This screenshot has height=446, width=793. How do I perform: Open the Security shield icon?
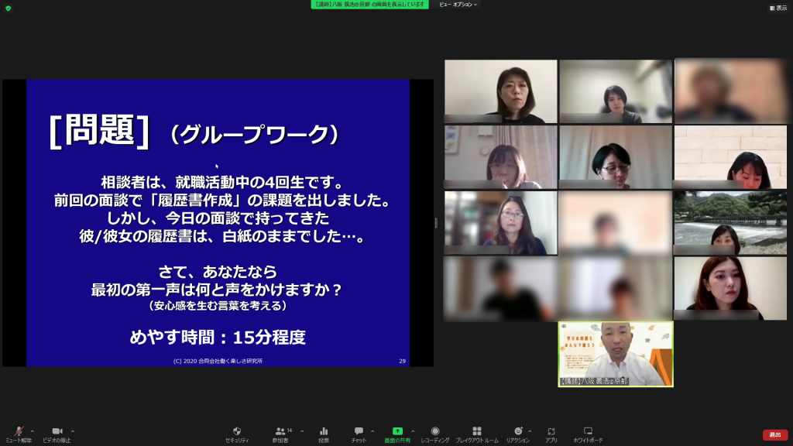point(237,432)
